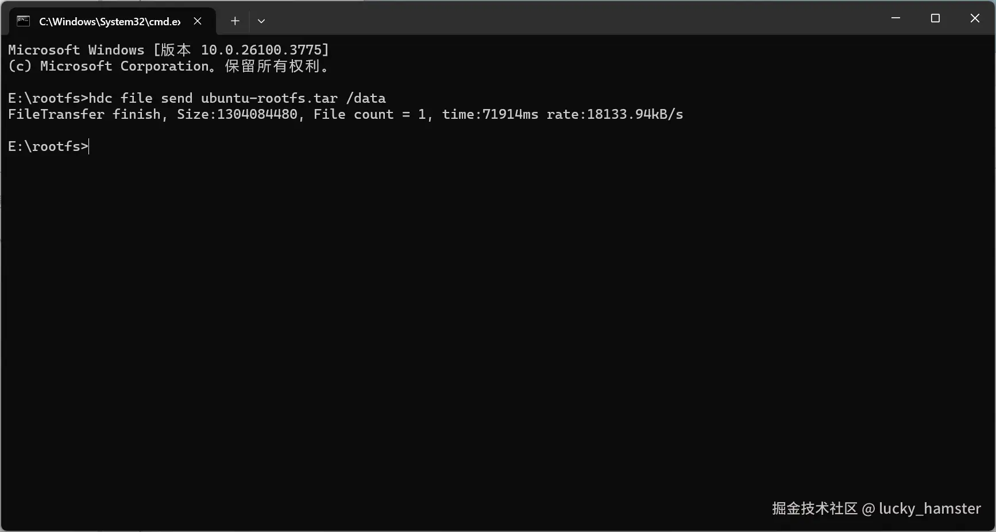
Task: Click the Size:1304084480 value
Action: (x=237, y=114)
